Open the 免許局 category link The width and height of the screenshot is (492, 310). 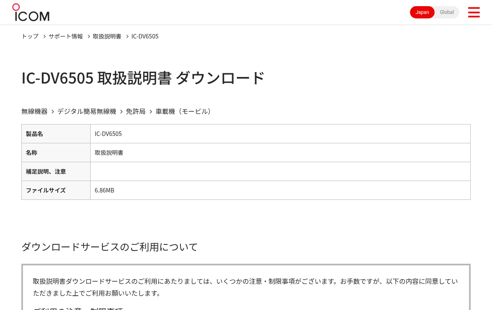[x=136, y=111]
